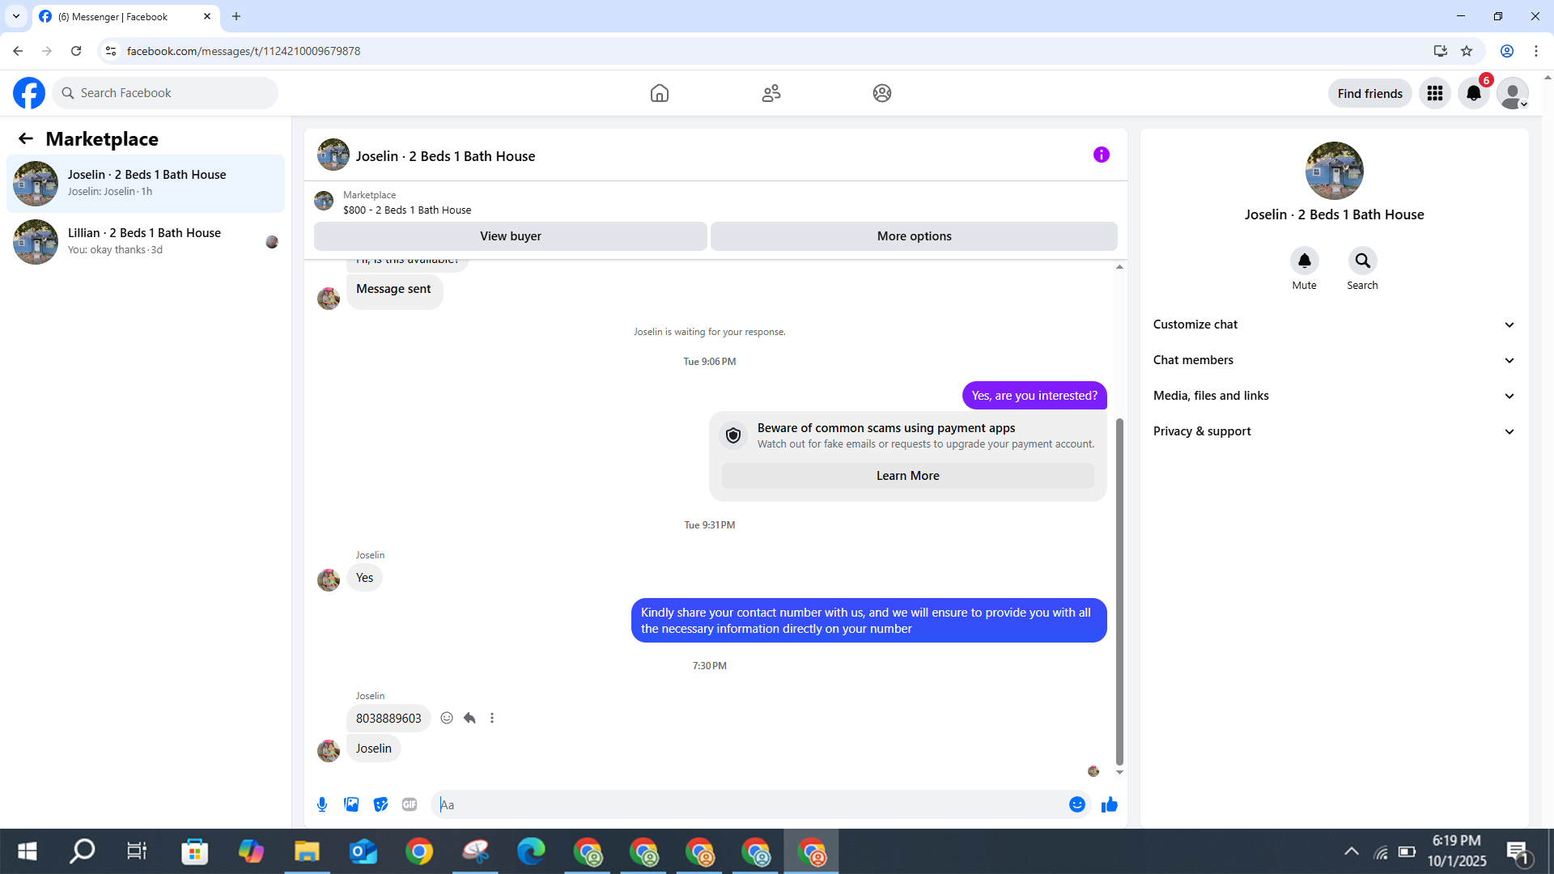
Task: Choose a GIF
Action: coord(410,804)
